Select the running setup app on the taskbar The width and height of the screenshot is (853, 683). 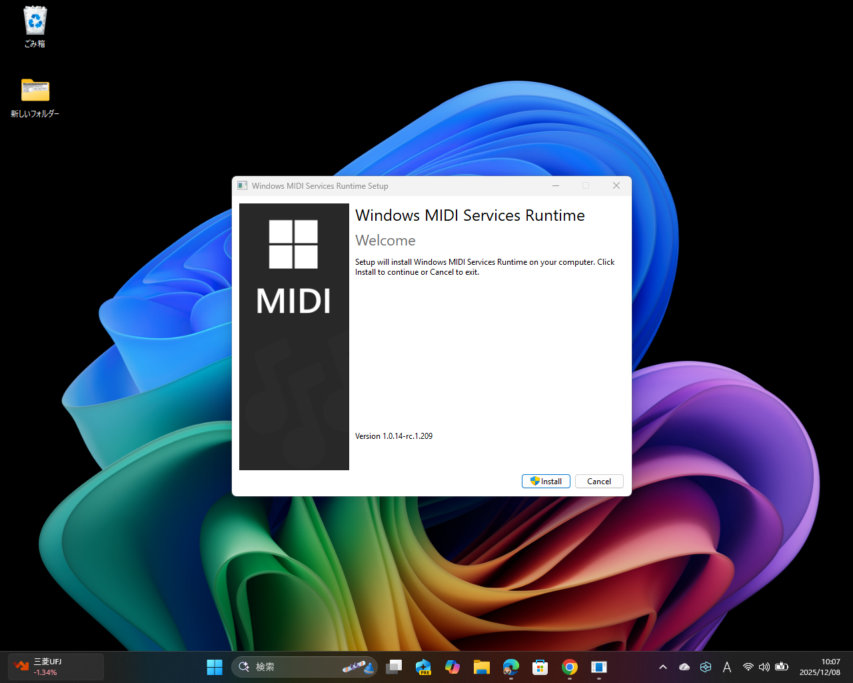(x=598, y=666)
